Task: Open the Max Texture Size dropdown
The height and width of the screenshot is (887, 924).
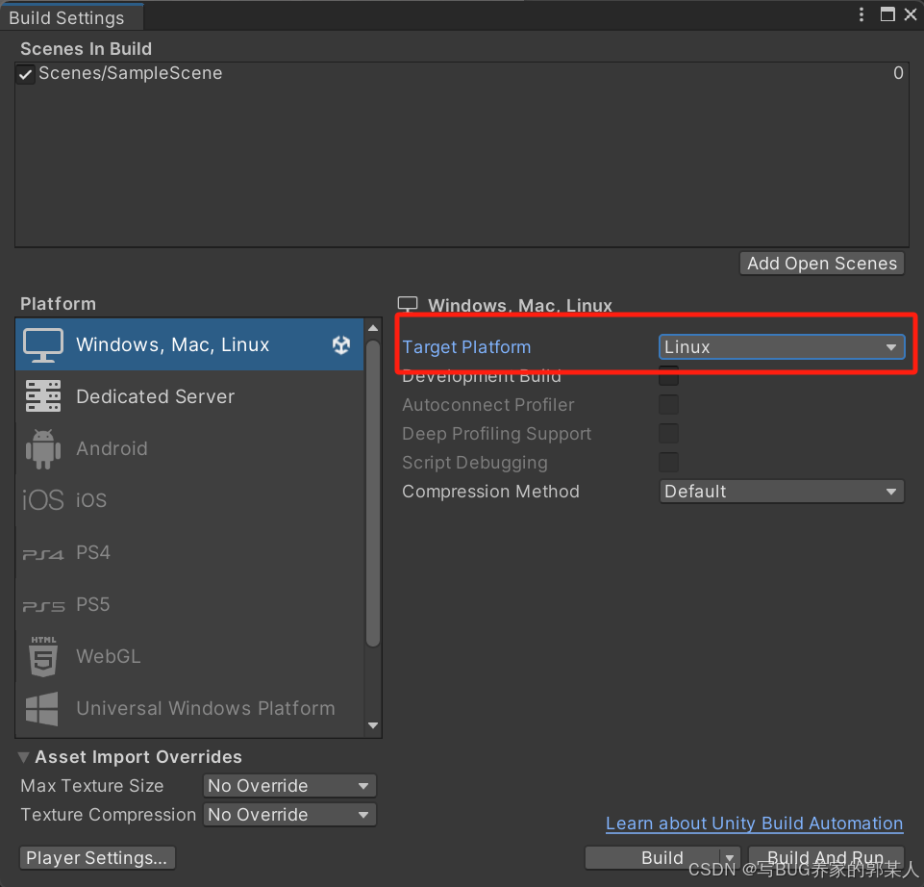Action: tap(289, 786)
